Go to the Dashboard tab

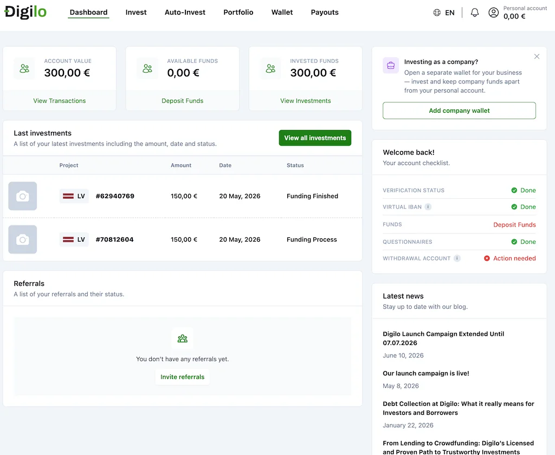pos(88,12)
